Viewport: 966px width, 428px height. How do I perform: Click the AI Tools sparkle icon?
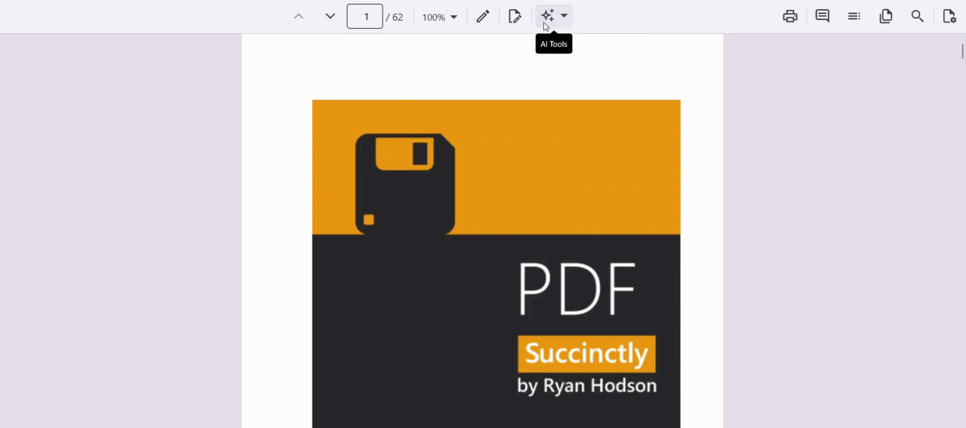pyautogui.click(x=547, y=16)
